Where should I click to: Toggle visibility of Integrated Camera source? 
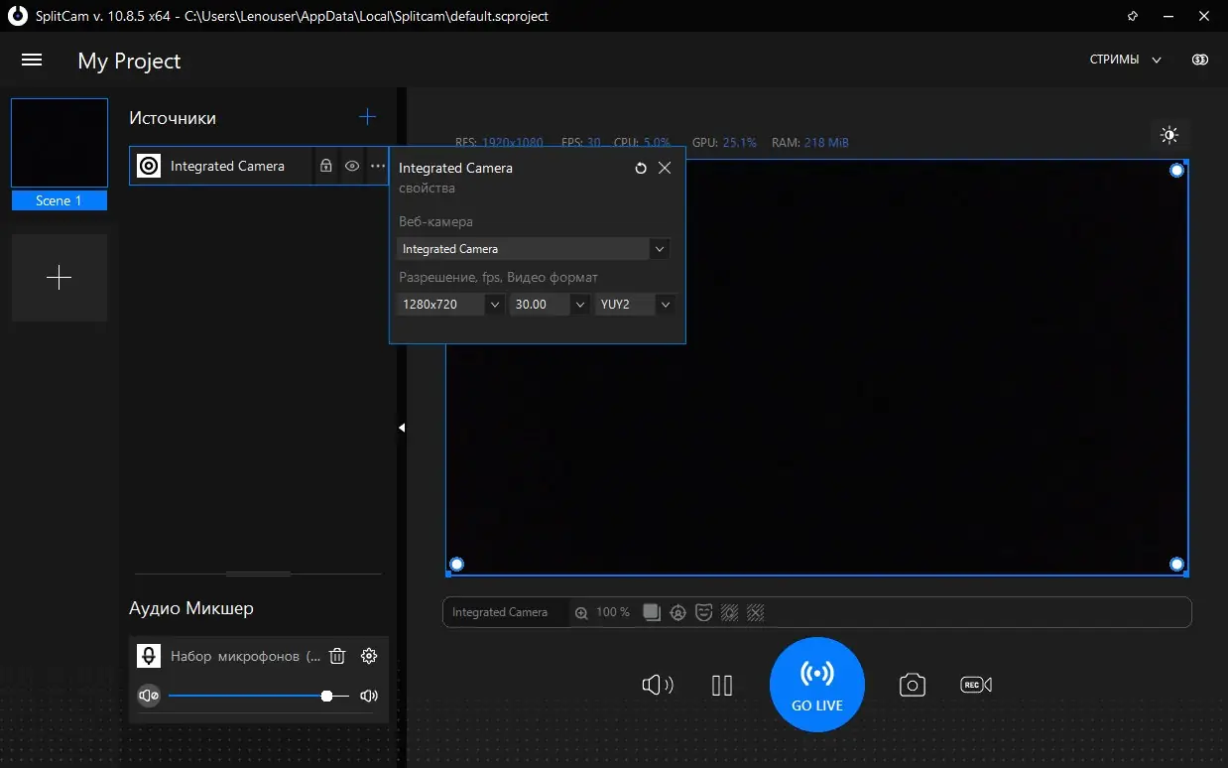pos(351,167)
